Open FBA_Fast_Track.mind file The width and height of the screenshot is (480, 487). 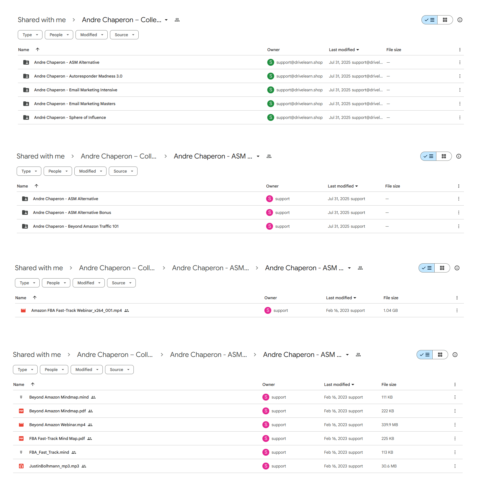coord(49,452)
